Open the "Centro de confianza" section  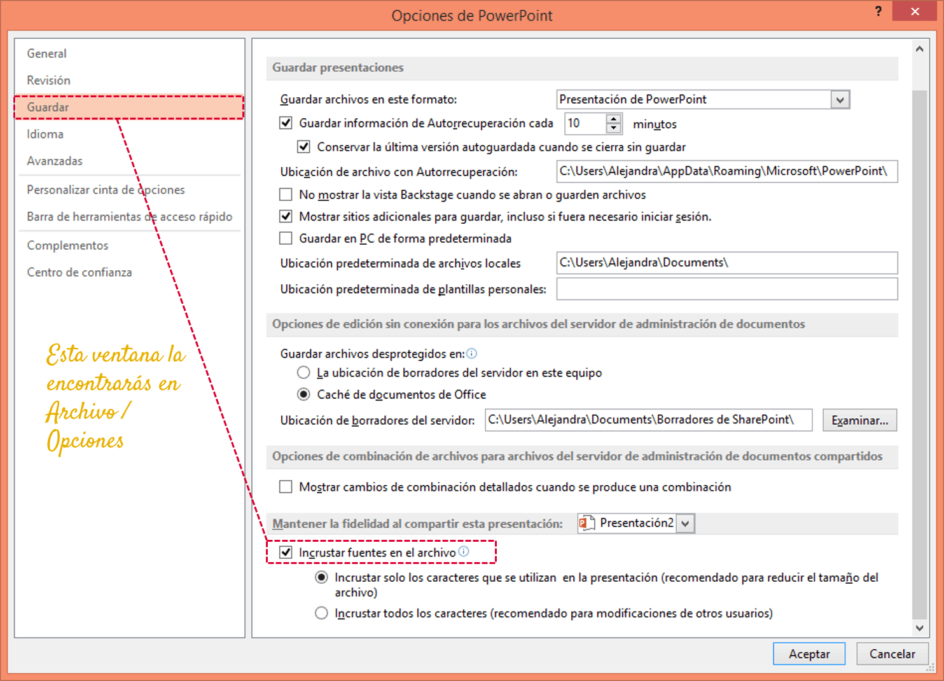(x=79, y=272)
